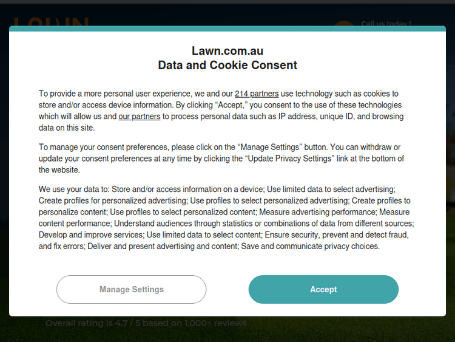Open Manage Settings for cookie preferences
This screenshot has width=455, height=342.
point(131,289)
